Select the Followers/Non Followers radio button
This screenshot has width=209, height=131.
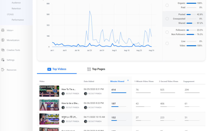pos(167,32)
